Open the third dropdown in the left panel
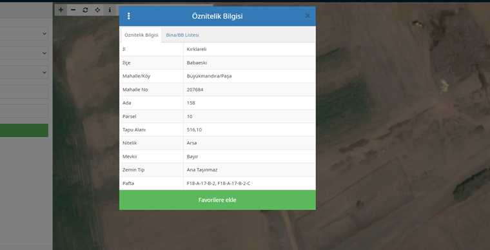490x250 pixels. pyautogui.click(x=24, y=72)
